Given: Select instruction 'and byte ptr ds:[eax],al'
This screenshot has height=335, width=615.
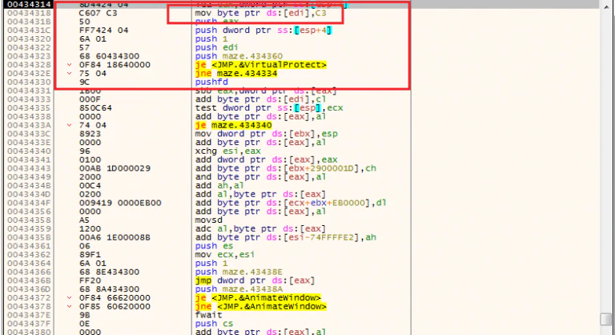Looking at the screenshot, I should 260,177.
